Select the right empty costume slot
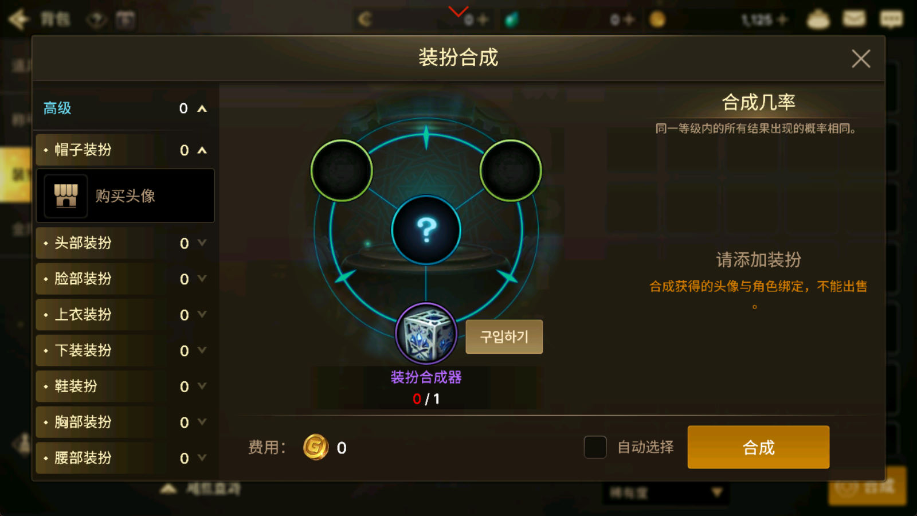 tap(510, 170)
